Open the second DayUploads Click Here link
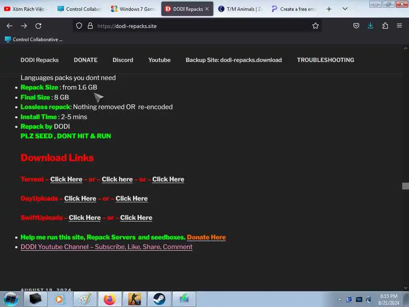409x307 pixels. (131, 198)
